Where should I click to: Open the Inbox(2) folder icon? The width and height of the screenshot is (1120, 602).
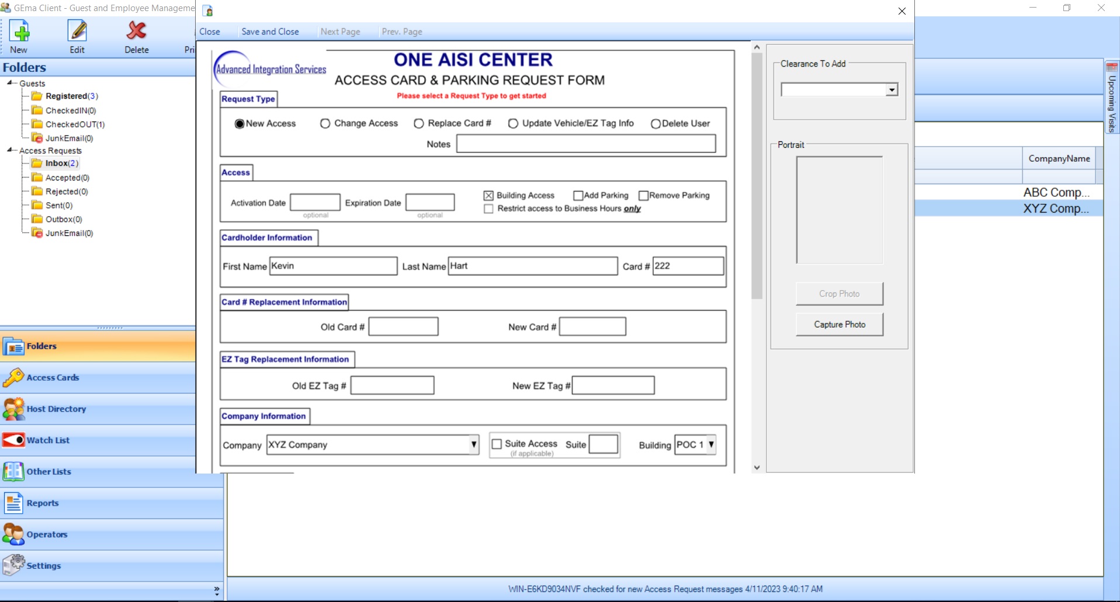(37, 163)
